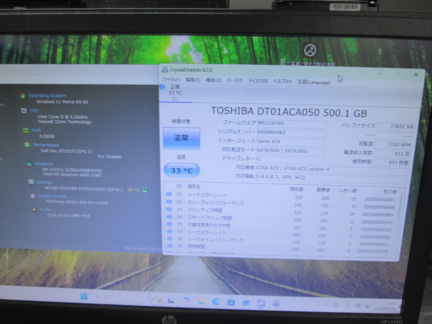Open the CPU section link in Speccy
The width and height of the screenshot is (432, 324).
[x=34, y=111]
